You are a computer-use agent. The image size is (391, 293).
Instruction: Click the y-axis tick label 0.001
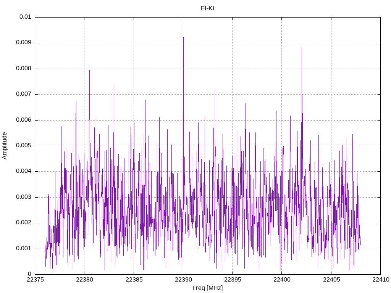click(x=24, y=248)
